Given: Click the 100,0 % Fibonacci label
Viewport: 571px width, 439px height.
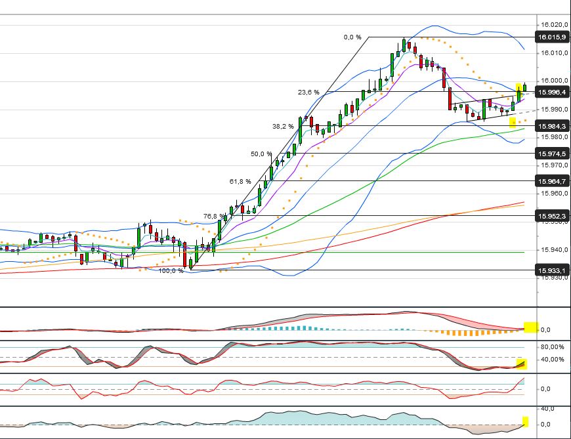Looking at the screenshot, I should tap(171, 271).
